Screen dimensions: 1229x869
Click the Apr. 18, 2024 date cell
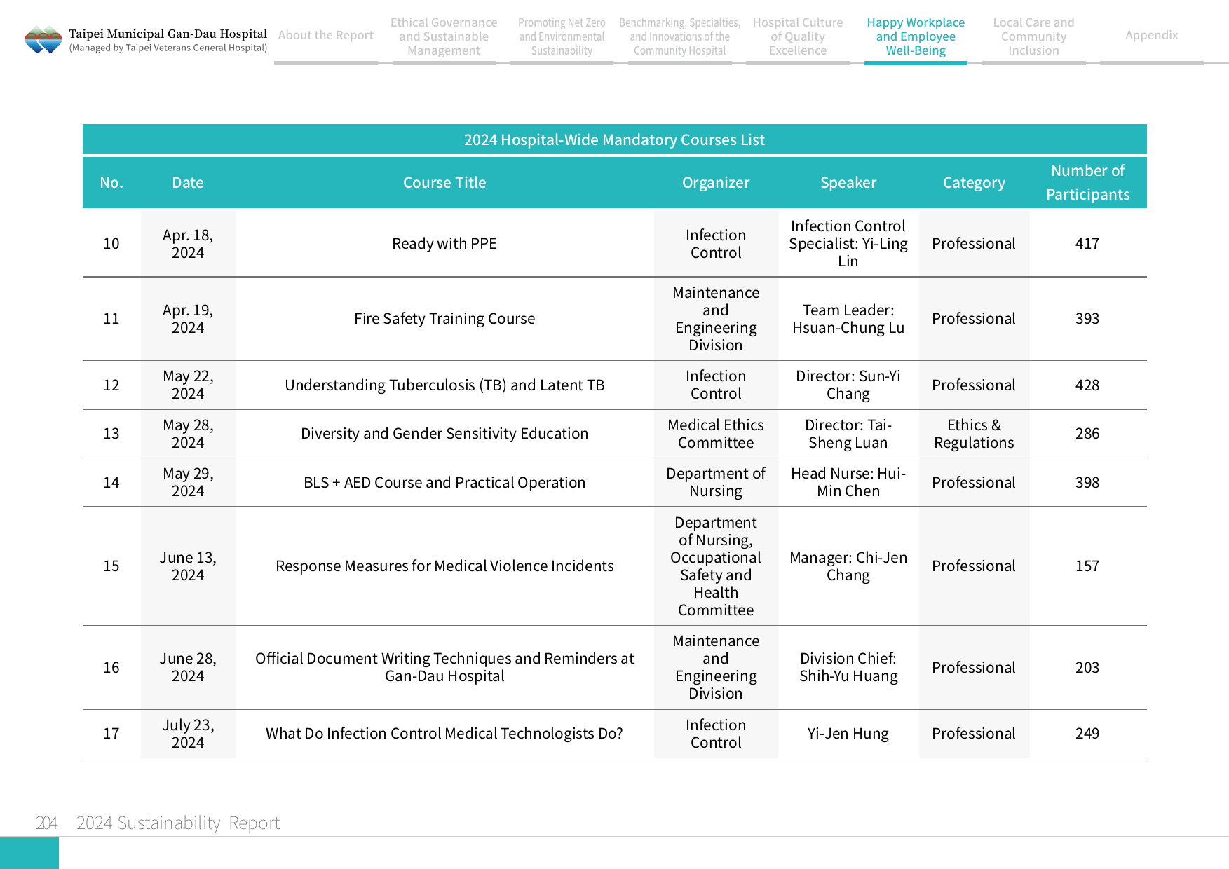(188, 243)
